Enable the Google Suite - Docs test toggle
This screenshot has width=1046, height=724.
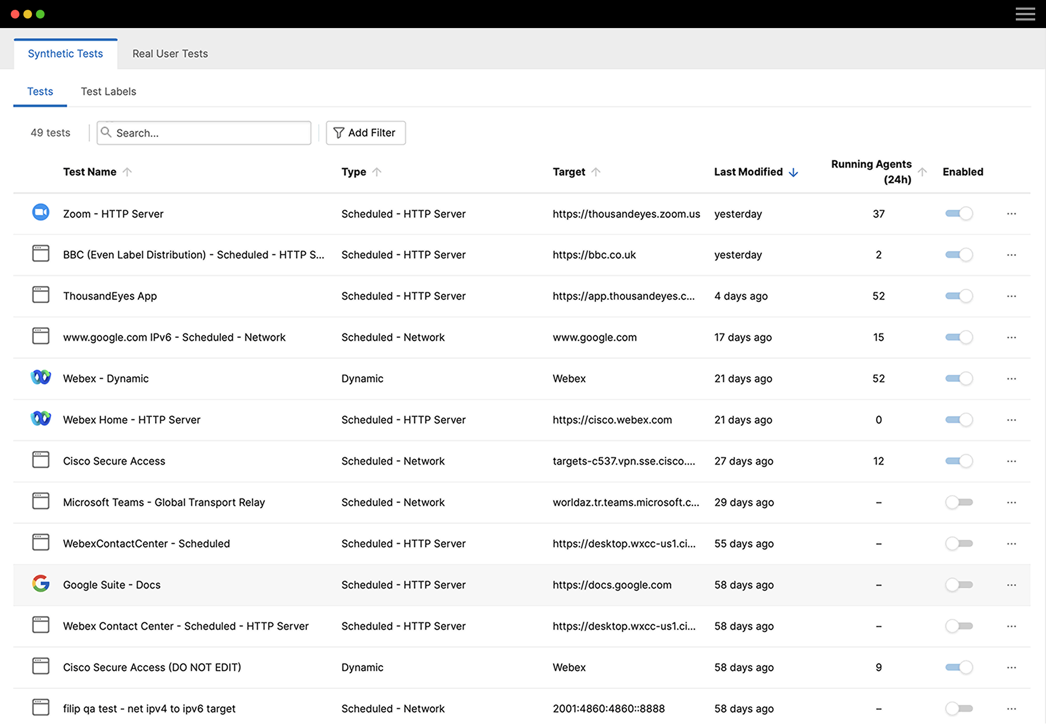[959, 585]
